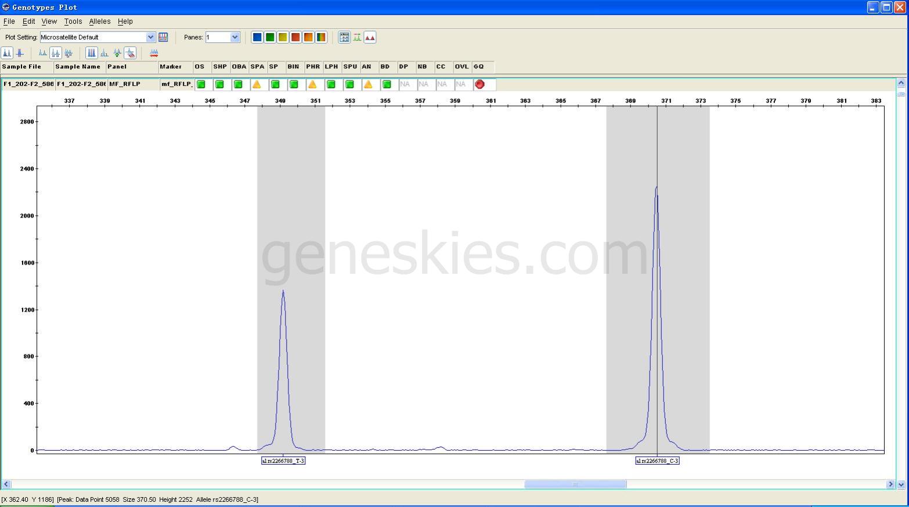Viewport: 909px width, 507px height.
Task: Toggle the green dye display button
Action: click(270, 37)
